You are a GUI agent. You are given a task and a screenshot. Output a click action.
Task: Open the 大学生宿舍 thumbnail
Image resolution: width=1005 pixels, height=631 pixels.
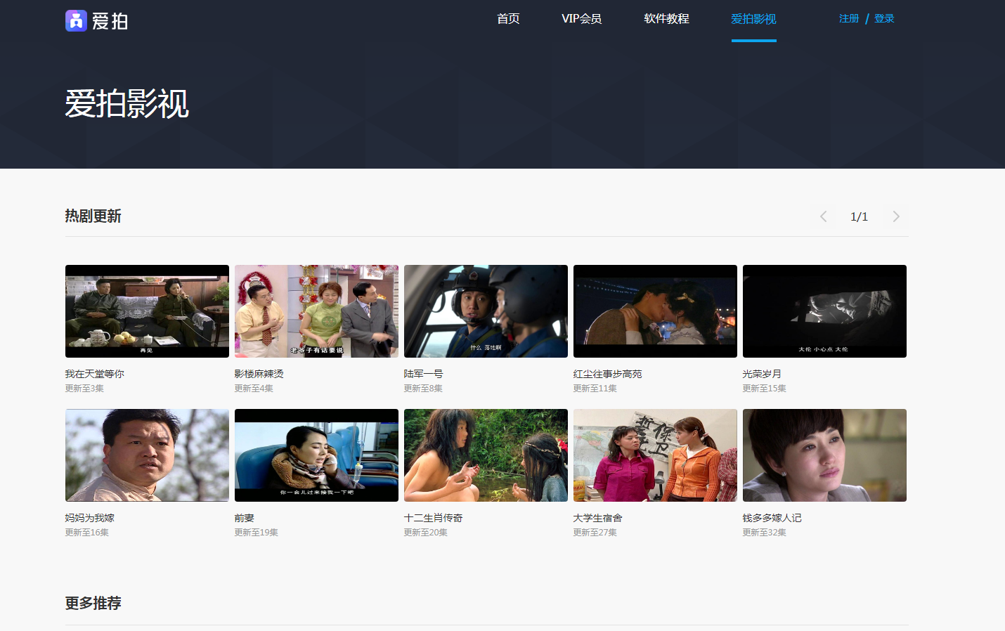click(655, 455)
